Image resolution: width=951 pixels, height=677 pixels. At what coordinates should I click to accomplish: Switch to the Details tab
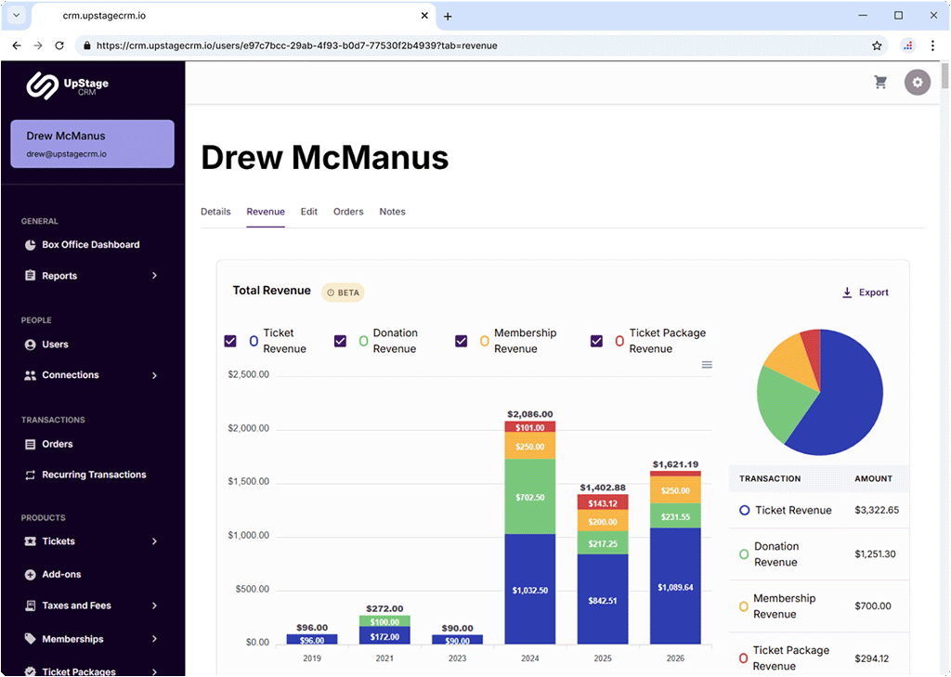pos(215,212)
